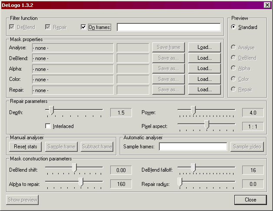Click the Repair mask name field
273x211 pixels.
pyautogui.click(x=73, y=90)
